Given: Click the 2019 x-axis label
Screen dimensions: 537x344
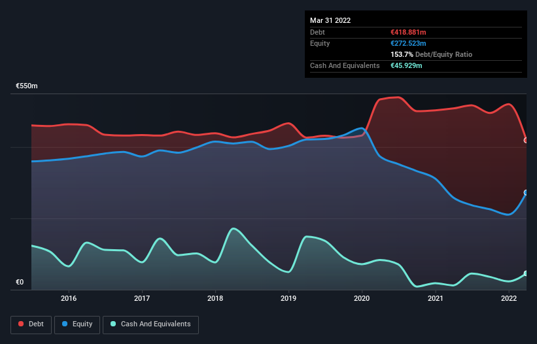Looking at the screenshot, I should click(288, 298).
